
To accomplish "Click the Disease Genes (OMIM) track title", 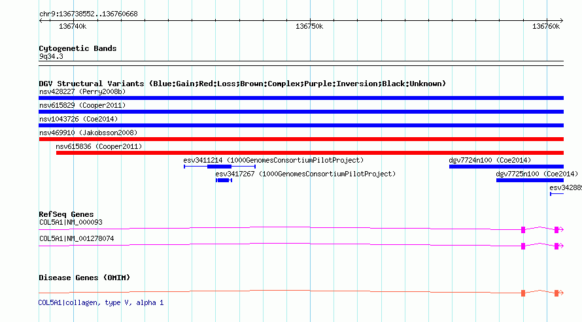I will click(84, 278).
